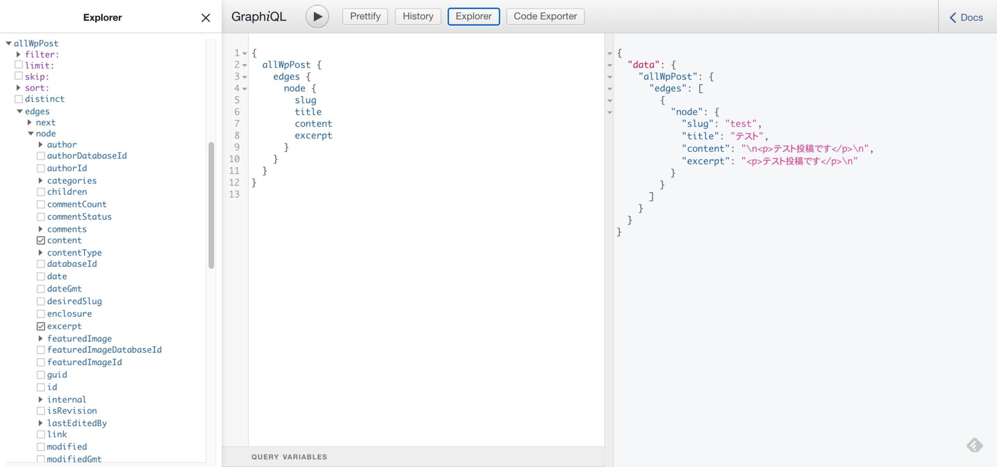Open the Query Variables pane

point(289,457)
